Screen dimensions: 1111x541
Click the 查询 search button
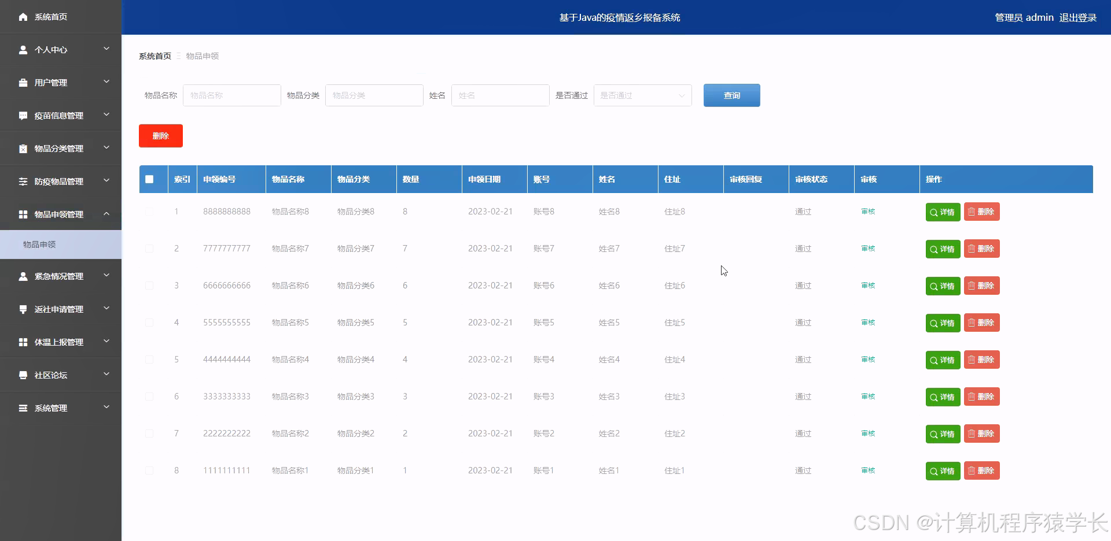click(x=731, y=95)
